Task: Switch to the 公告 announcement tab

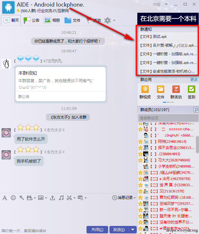Action: pos(31,20)
